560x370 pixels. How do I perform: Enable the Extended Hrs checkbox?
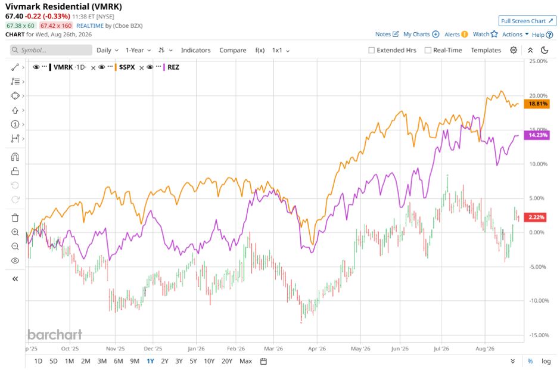(x=371, y=51)
